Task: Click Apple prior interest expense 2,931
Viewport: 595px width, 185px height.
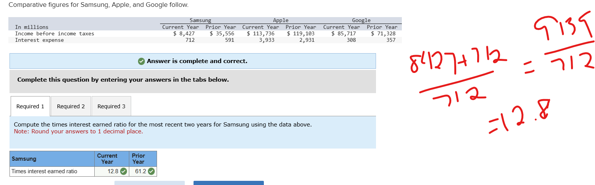Action: pyautogui.click(x=307, y=40)
